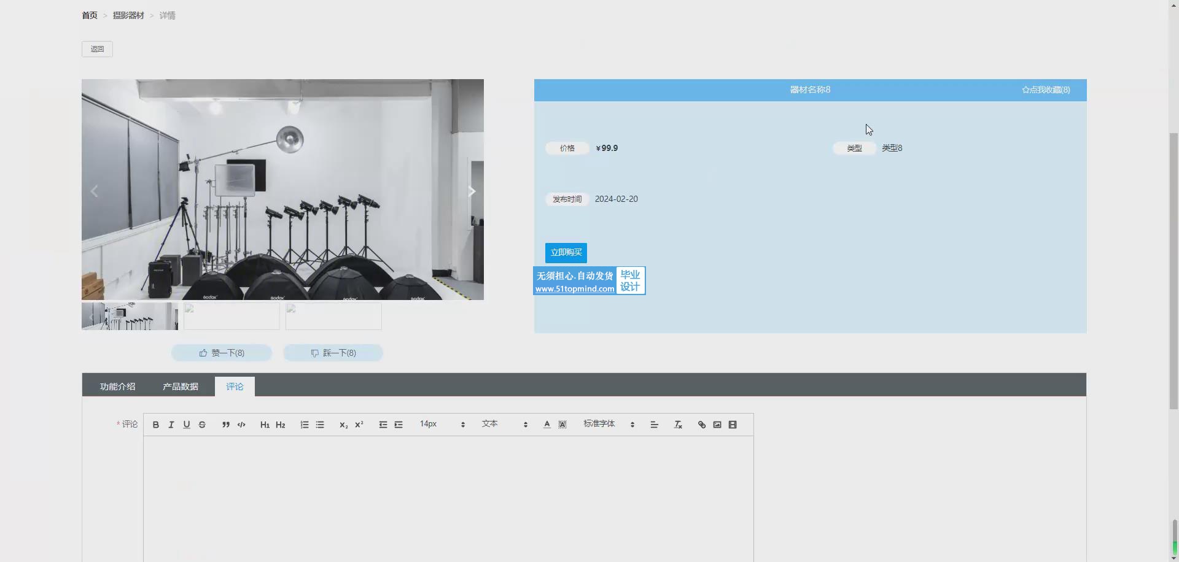The width and height of the screenshot is (1179, 562).
Task: Open the 文本 heading style dropdown
Action: [x=505, y=424]
